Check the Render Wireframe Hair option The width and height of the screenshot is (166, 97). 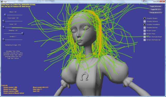coord(145,40)
